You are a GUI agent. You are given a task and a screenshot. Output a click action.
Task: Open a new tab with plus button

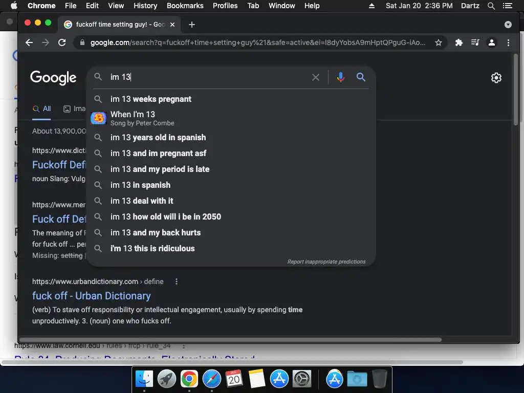(192, 25)
